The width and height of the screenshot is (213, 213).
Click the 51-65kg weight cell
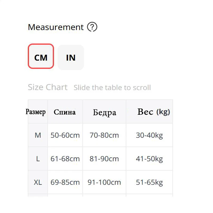coord(149,182)
